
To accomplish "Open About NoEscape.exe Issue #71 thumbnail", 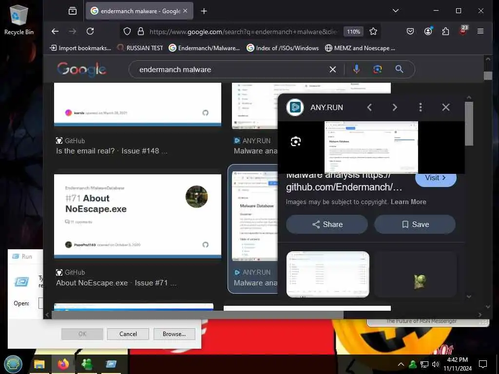I will tap(137, 216).
